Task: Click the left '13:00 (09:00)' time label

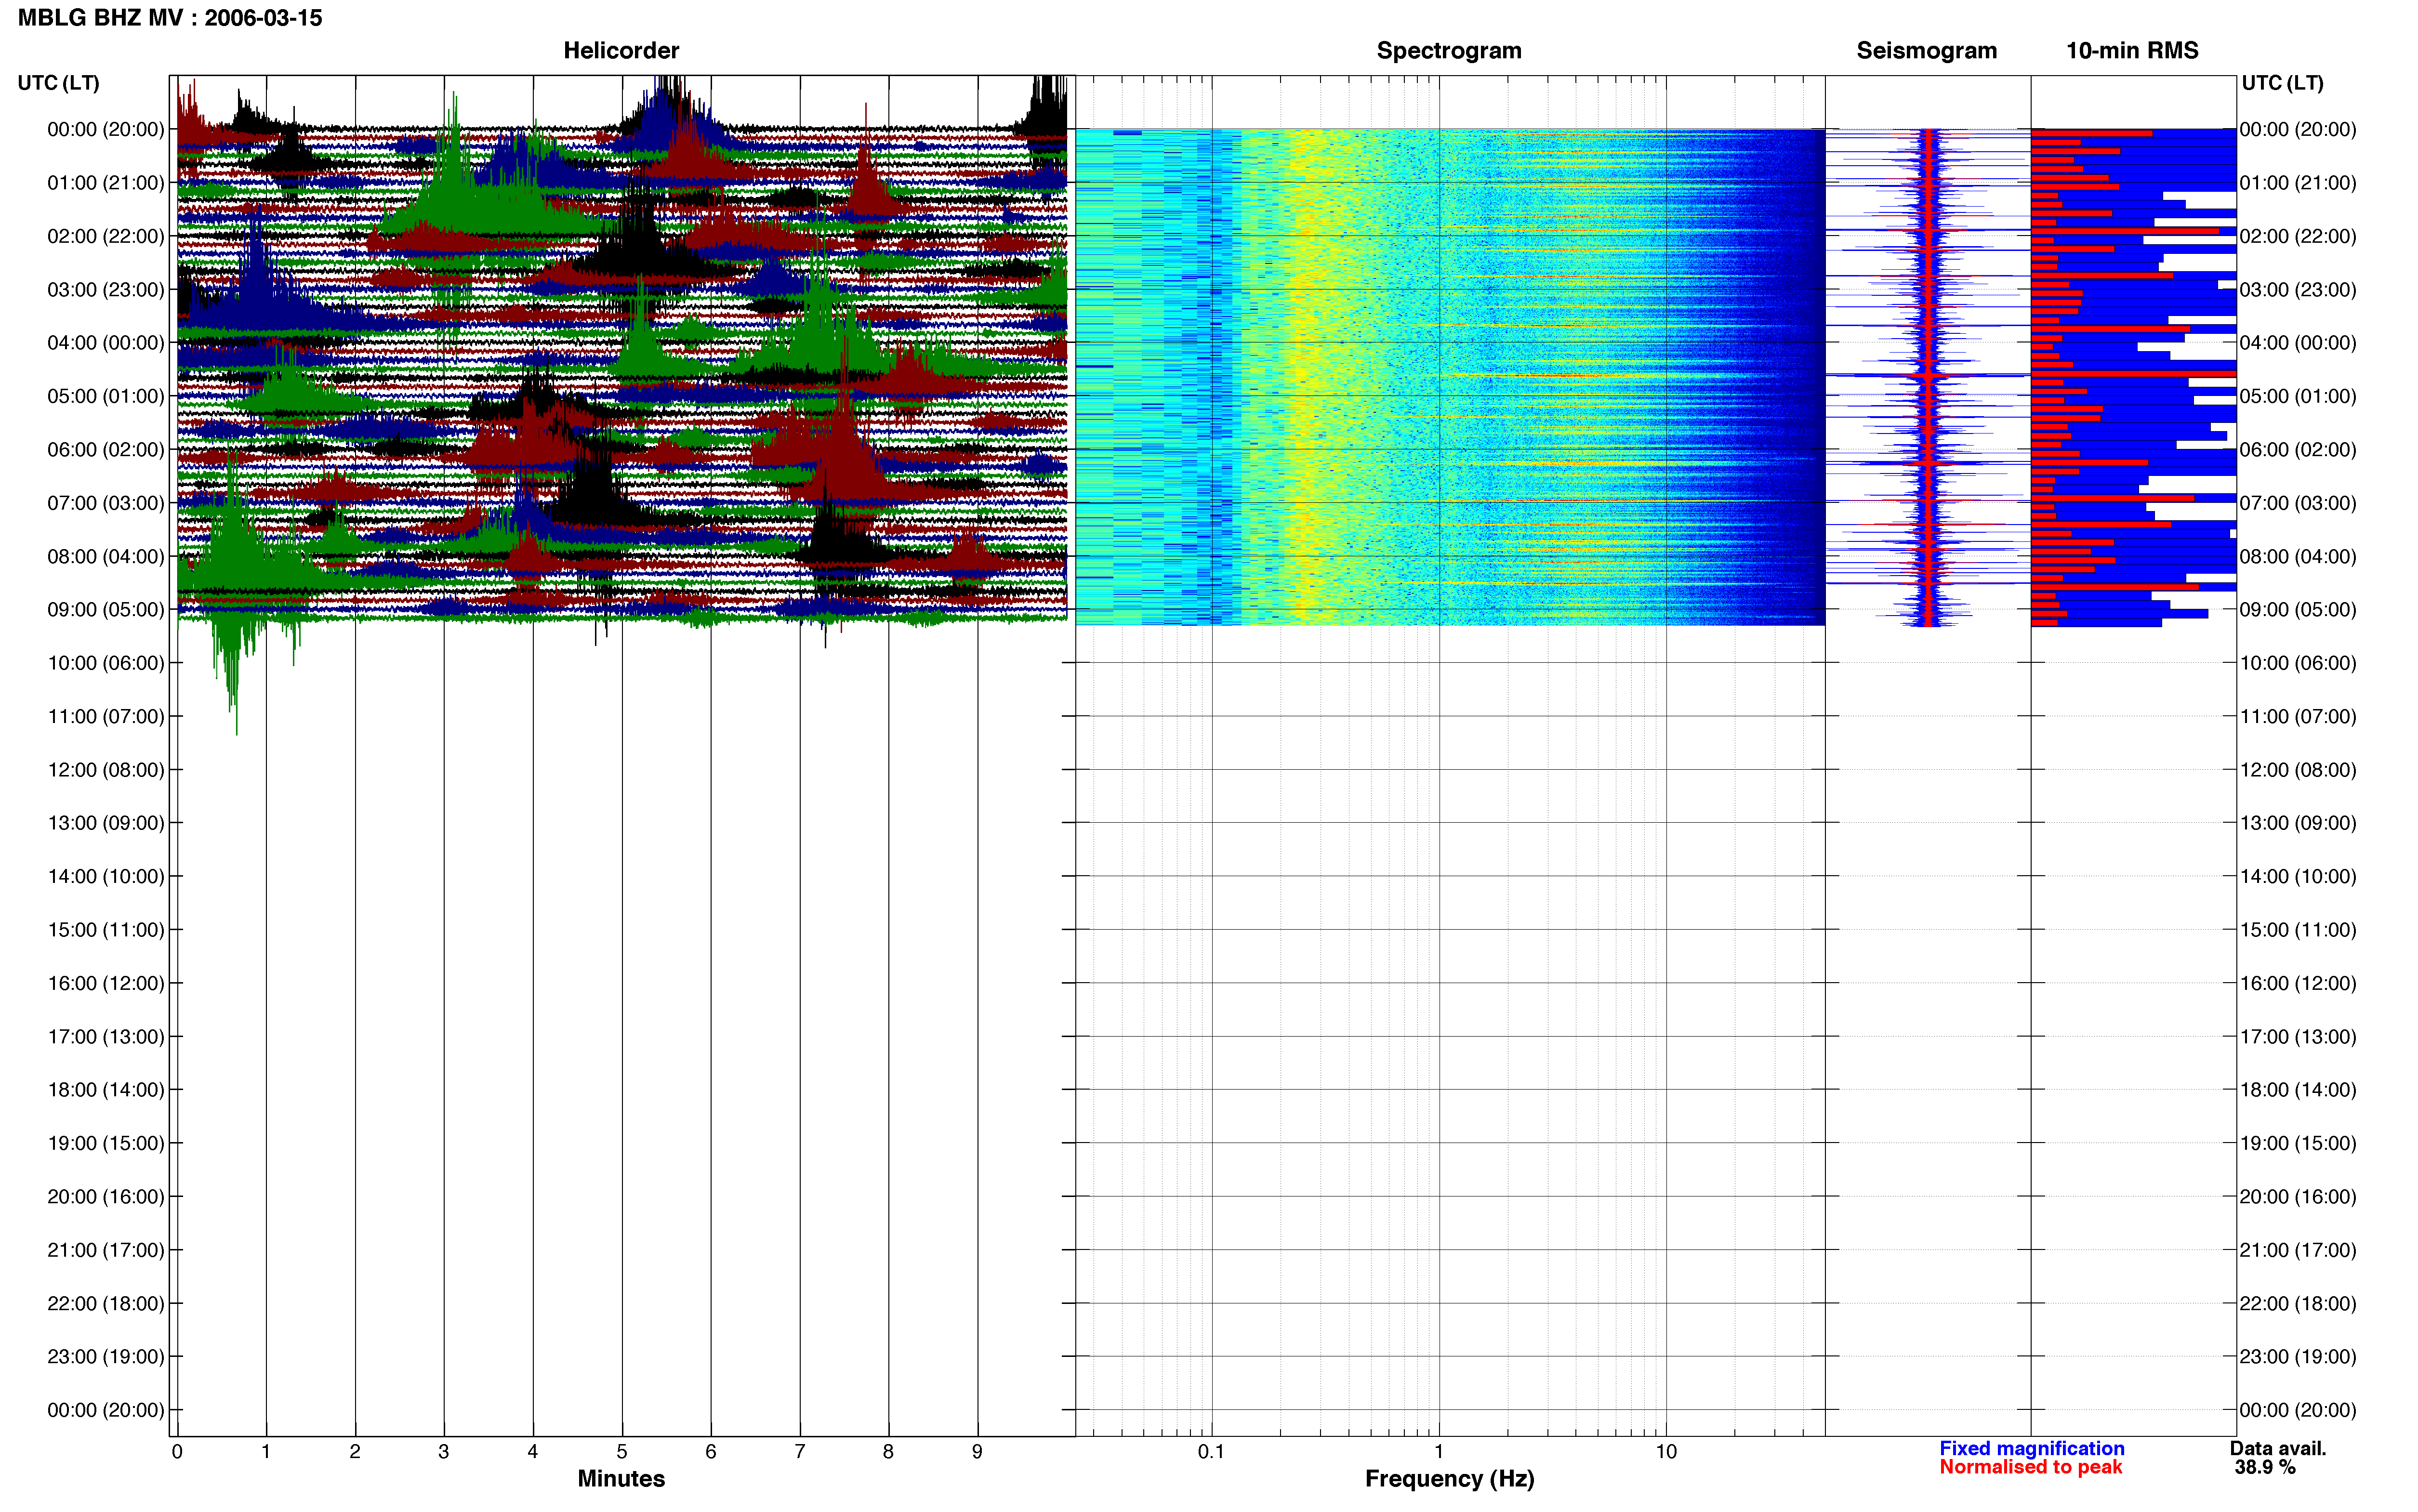Action: pos(106,823)
